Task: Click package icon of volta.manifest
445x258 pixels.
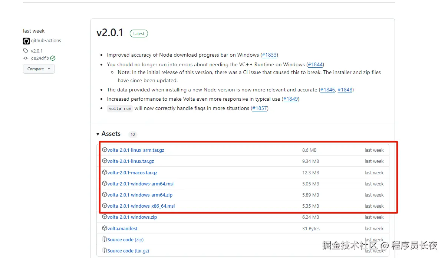Action: [105, 228]
